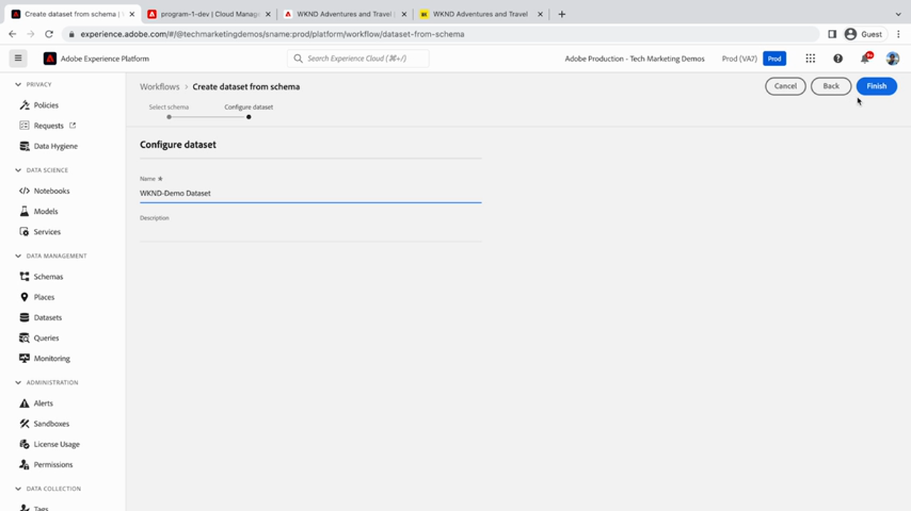Click the Requests icon in sidebar
The image size is (911, 511).
pyautogui.click(x=24, y=126)
